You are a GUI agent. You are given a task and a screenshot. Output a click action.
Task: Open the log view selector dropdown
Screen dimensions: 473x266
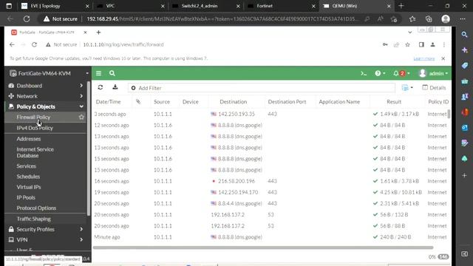tap(407, 88)
